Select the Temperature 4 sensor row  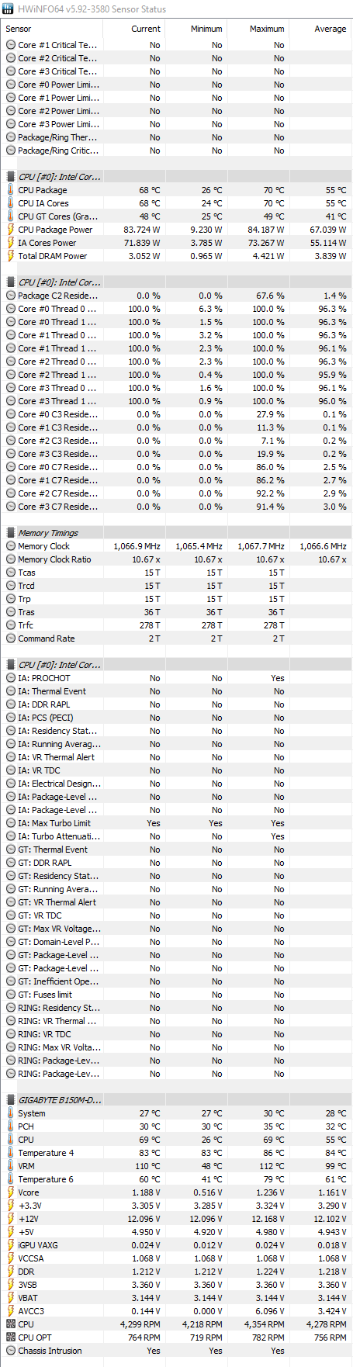coord(176,1153)
